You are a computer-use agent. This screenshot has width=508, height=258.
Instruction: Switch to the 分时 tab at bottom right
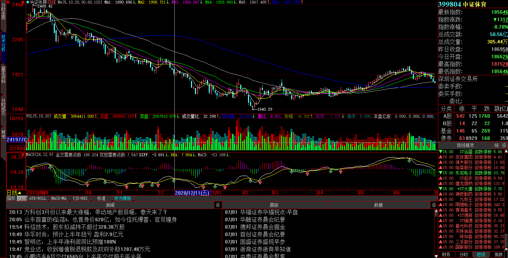pyautogui.click(x=463, y=254)
